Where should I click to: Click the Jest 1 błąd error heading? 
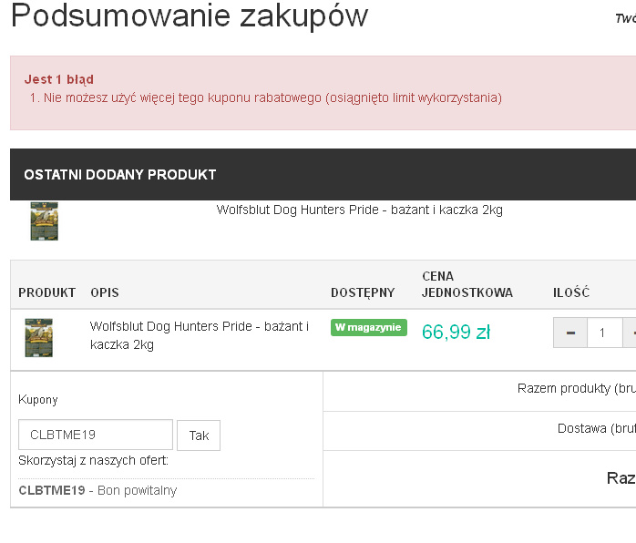click(59, 79)
